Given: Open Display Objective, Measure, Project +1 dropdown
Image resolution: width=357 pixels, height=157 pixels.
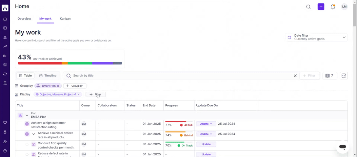Looking at the screenshot, I should (58, 94).
